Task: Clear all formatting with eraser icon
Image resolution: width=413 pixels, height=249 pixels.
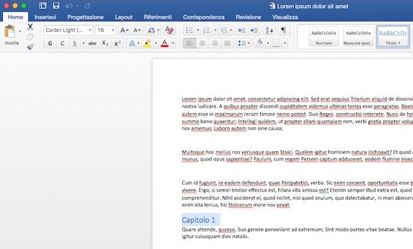Action: [x=169, y=30]
